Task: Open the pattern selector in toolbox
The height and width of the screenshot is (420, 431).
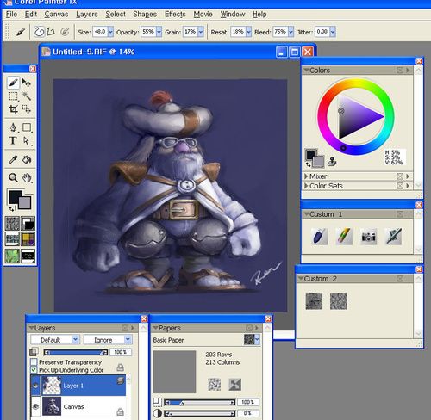Action: (x=12, y=239)
